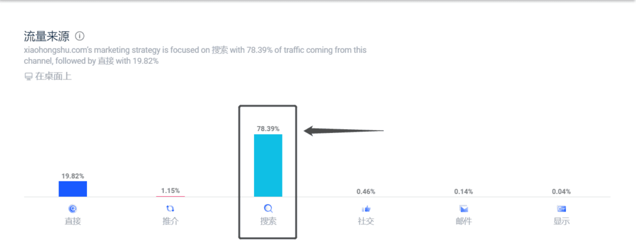Viewport: 636px width, 244px height.
Task: Click the 显示 display ads icon
Action: 561,209
